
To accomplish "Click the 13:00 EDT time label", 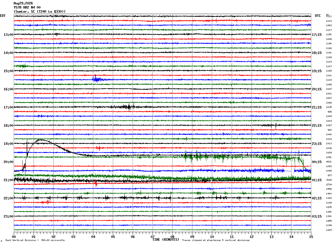I will [9, 34].
